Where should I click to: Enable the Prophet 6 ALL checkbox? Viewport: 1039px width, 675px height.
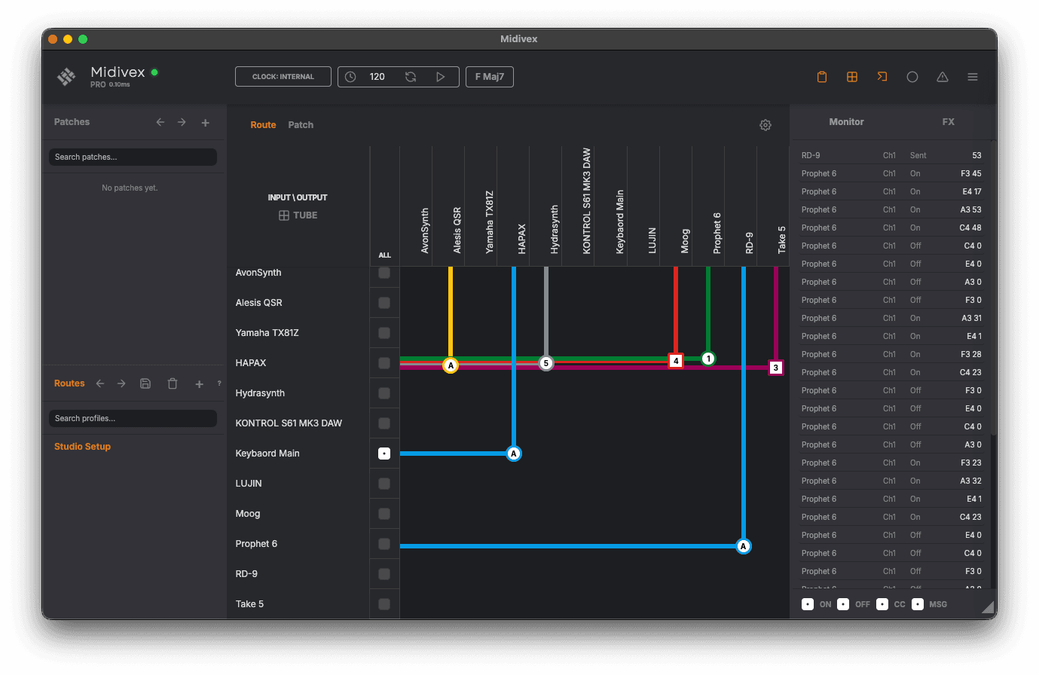pos(384,543)
